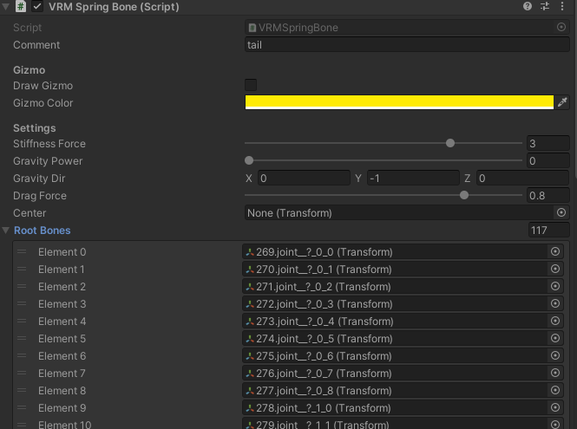Open the yellow Gizmo Color swatch
Image resolution: width=577 pixels, height=429 pixels.
coord(399,102)
